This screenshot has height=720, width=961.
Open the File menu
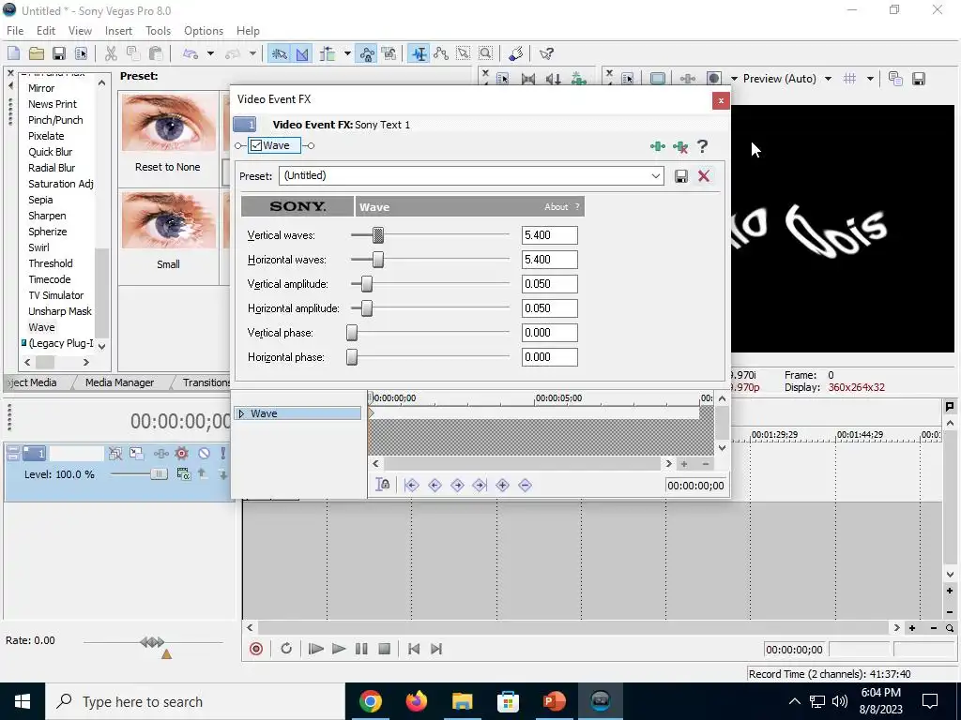[x=15, y=31]
